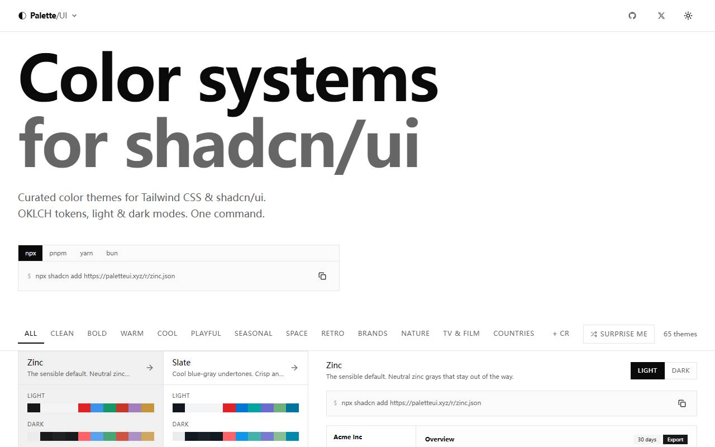Pick the red swatch in Slate DARK row
Image resolution: width=715 pixels, height=447 pixels.
coord(229,436)
